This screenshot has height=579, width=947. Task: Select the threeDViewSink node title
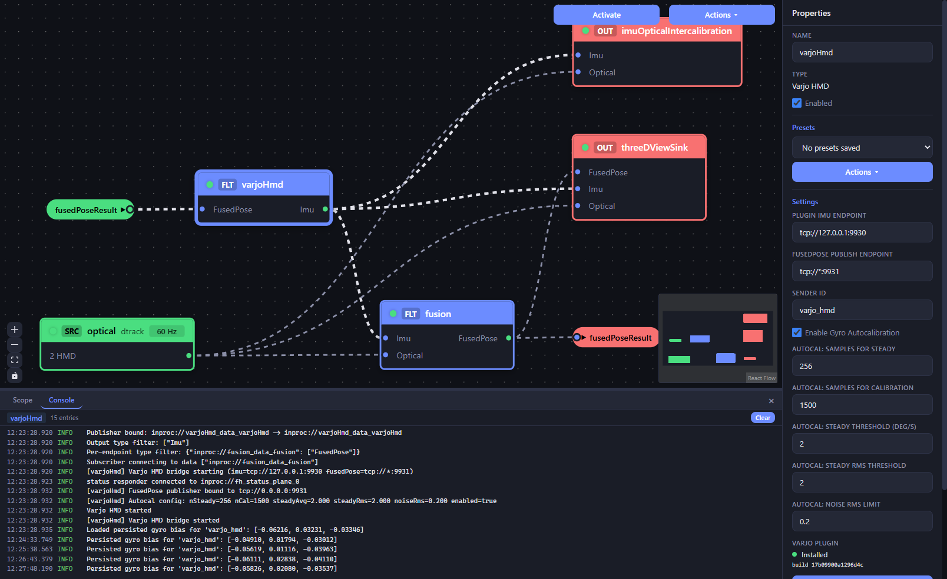[x=654, y=148]
